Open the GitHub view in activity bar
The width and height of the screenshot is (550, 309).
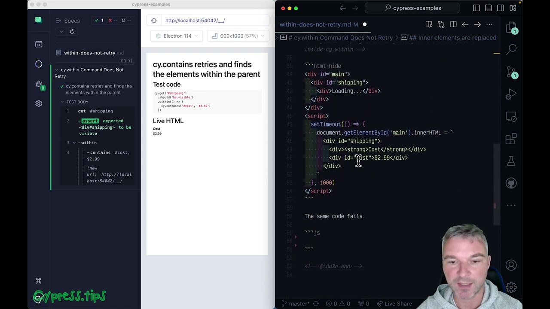click(511, 183)
